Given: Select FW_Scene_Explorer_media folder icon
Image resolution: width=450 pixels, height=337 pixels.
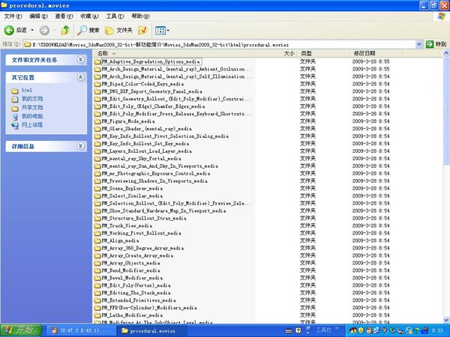Looking at the screenshot, I should pyautogui.click(x=97, y=188).
